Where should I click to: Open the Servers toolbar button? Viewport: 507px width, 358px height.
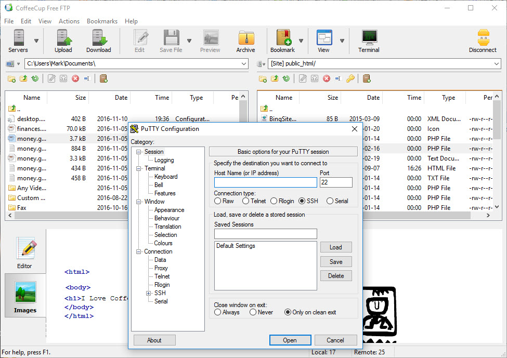(18, 41)
